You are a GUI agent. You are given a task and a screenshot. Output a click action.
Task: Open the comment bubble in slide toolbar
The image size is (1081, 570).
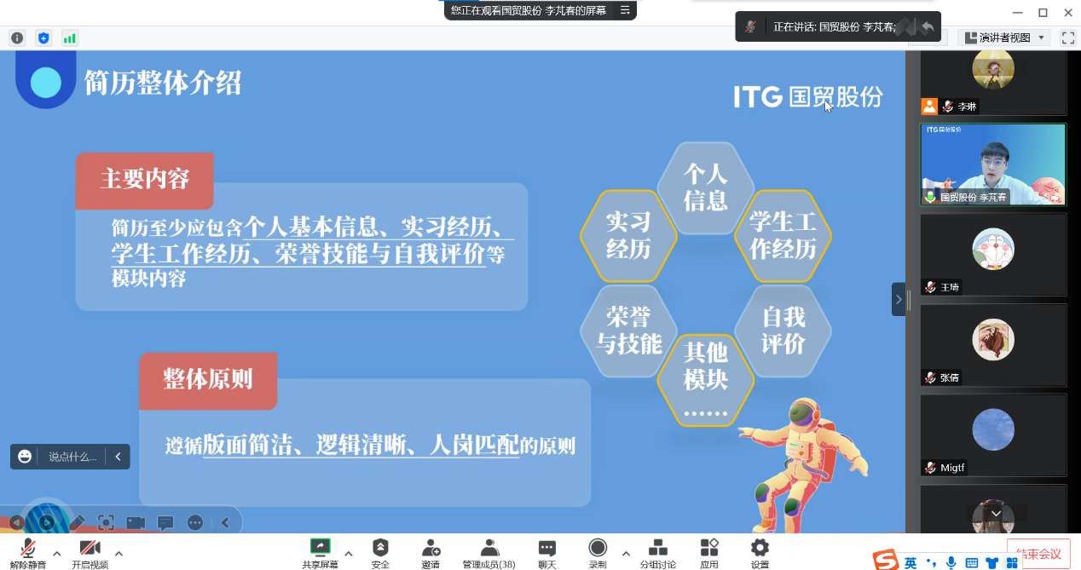pyautogui.click(x=165, y=522)
